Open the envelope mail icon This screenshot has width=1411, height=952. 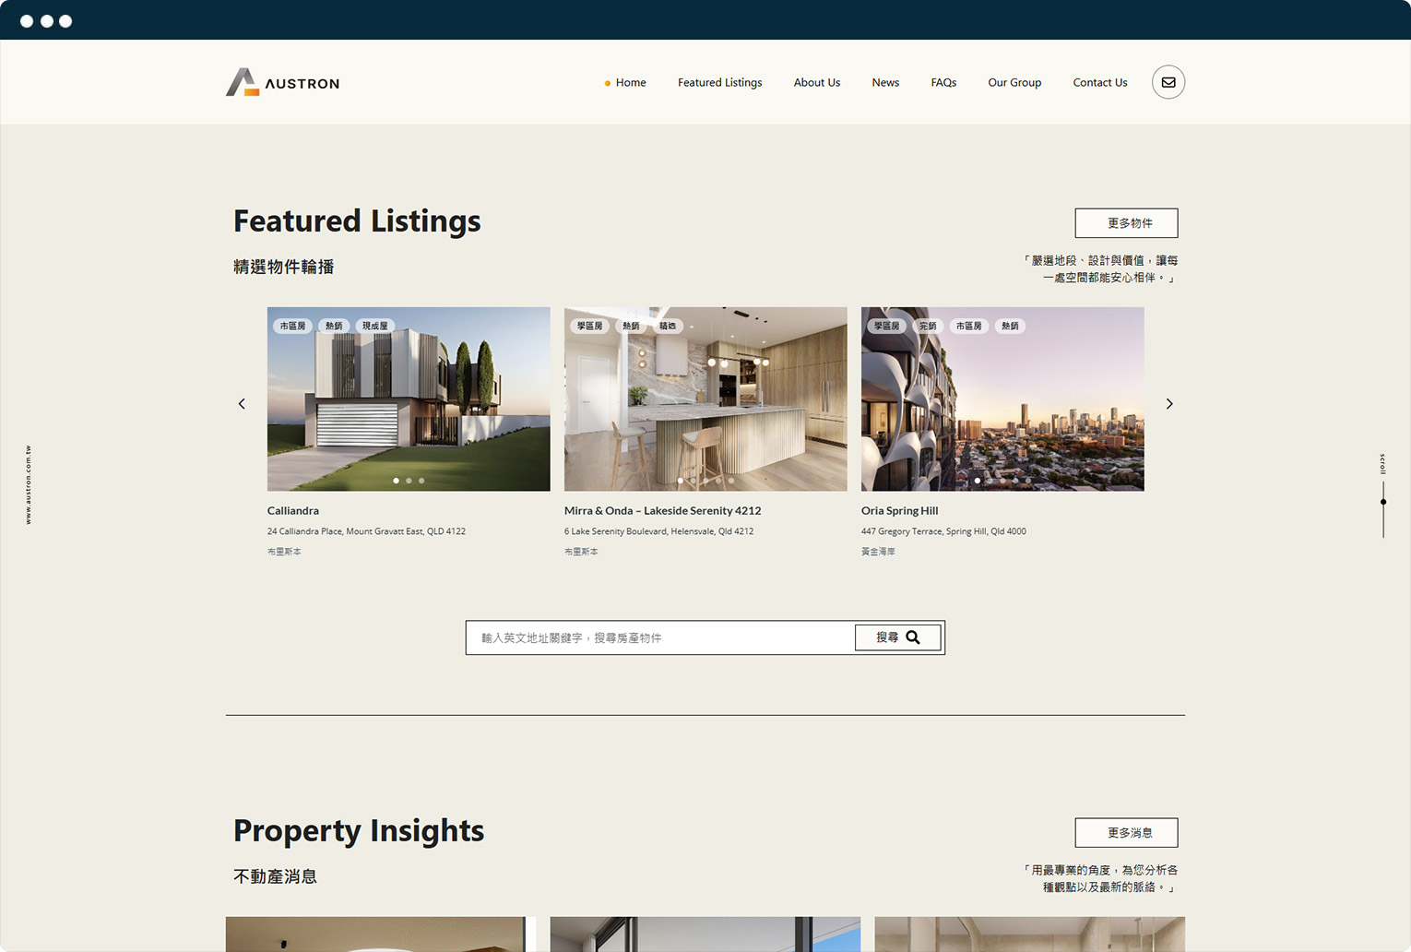1168,82
